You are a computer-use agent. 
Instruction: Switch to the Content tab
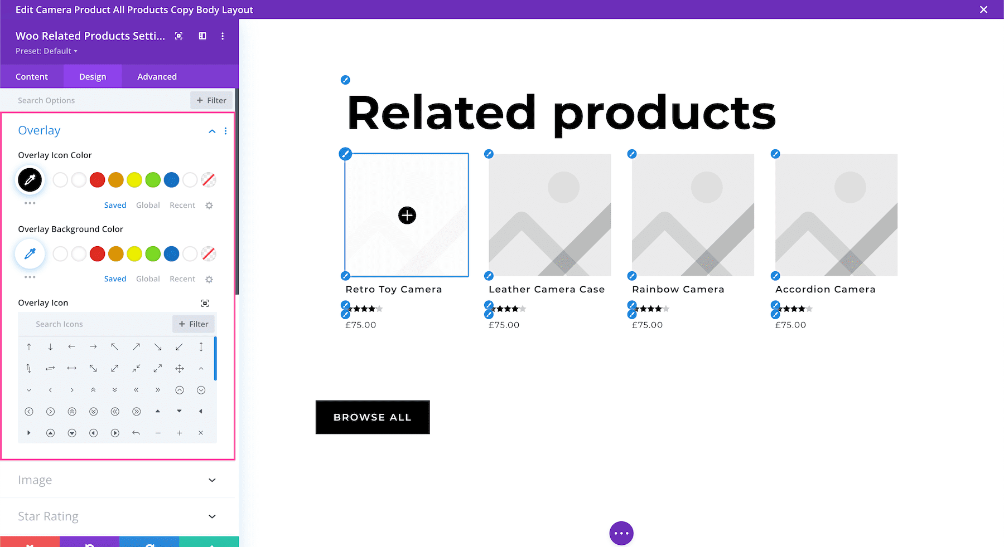[x=32, y=76]
